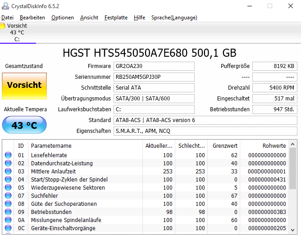Screen dimensions: 301x236
Task: Click the Grenzwert column header
Action: click(224, 146)
